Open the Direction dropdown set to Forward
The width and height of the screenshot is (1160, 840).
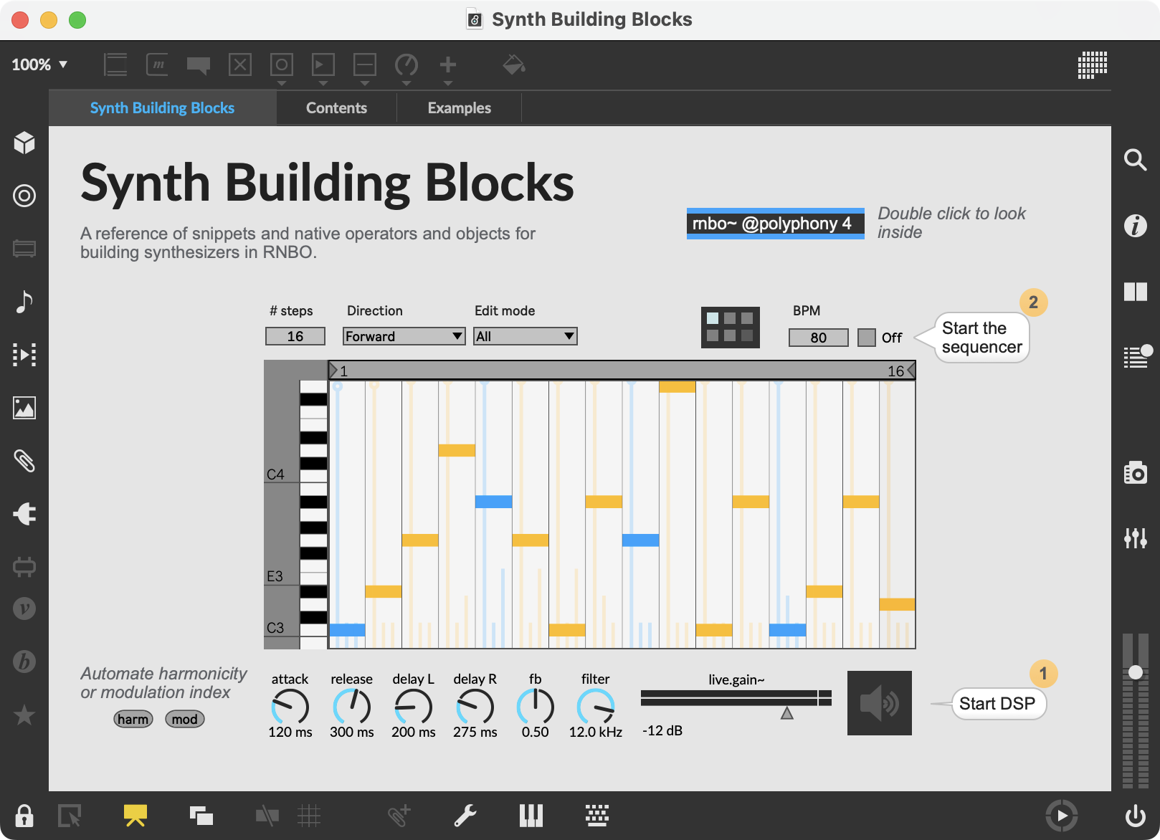tap(403, 335)
